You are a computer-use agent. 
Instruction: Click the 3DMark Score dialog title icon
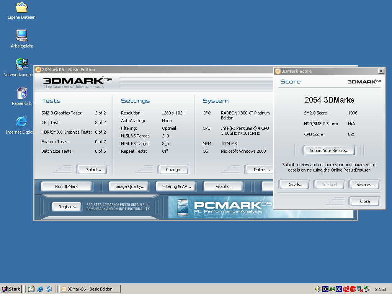[x=278, y=71]
